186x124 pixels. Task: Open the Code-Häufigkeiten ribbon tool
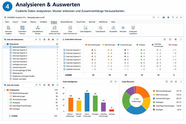[x=85, y=29]
